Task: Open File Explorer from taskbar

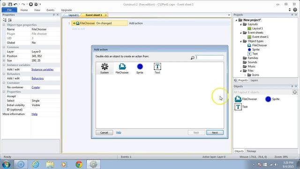Action: click(50, 164)
